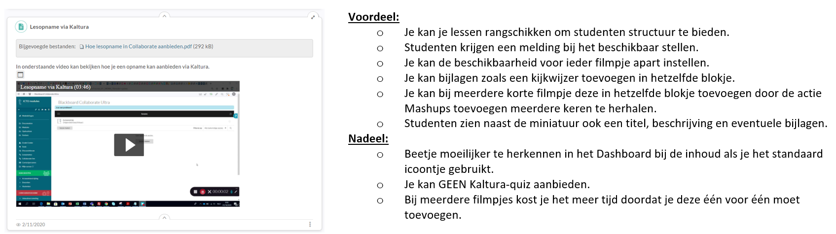Viewport: 836px width, 234px height.
Task: Click the red pause recording button
Action: 202,192
